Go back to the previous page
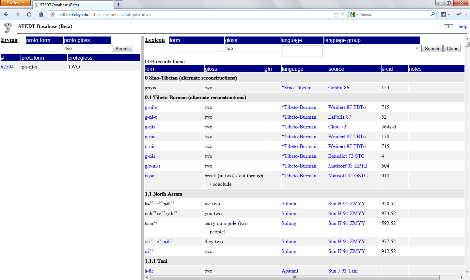Screen dimensions: 470x280 pyautogui.click(x=6, y=14)
